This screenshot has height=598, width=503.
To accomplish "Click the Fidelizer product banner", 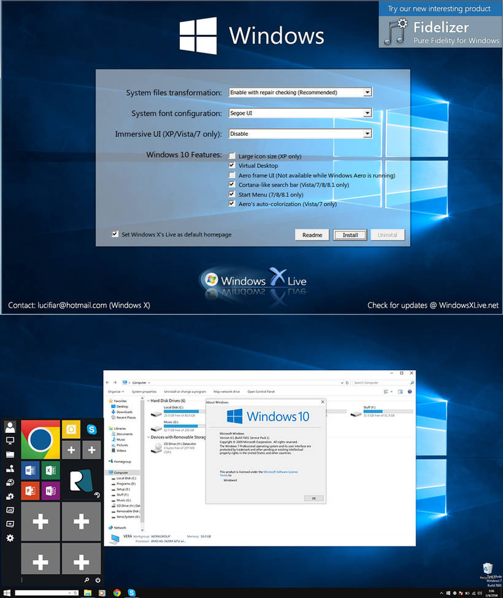I will tap(440, 25).
